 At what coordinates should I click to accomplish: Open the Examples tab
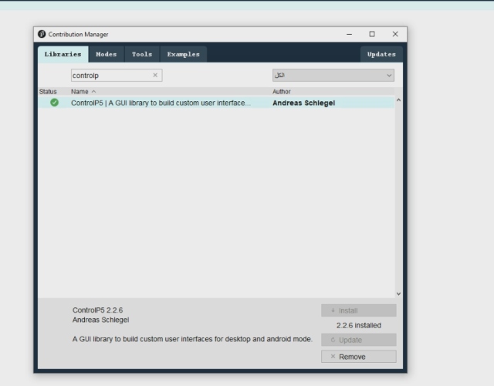click(x=184, y=54)
